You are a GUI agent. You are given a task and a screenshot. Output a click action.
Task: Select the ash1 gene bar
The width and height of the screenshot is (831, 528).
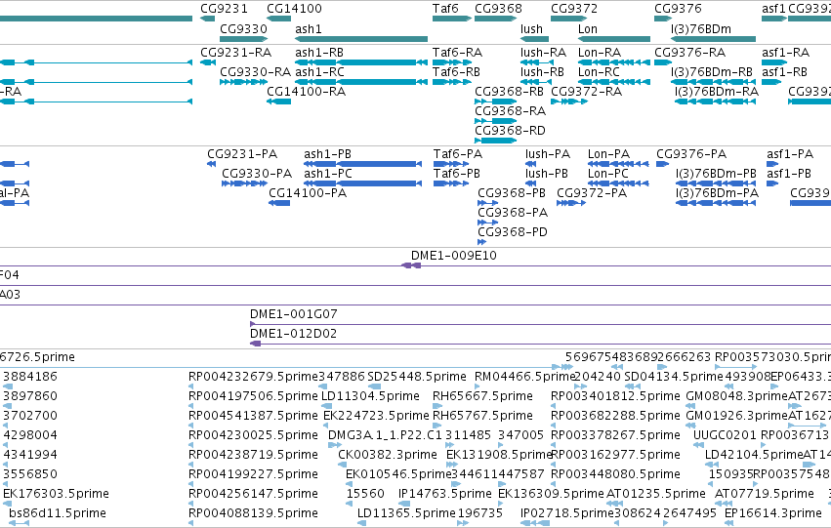[361, 39]
